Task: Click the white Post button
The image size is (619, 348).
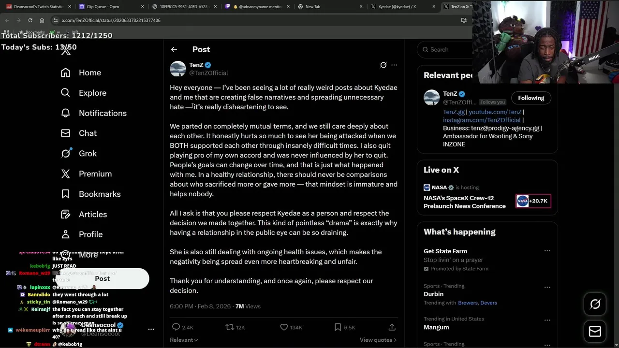Action: [x=102, y=278]
